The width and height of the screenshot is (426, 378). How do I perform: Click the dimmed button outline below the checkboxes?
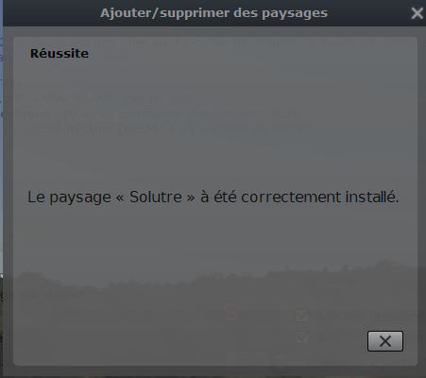[247, 358]
